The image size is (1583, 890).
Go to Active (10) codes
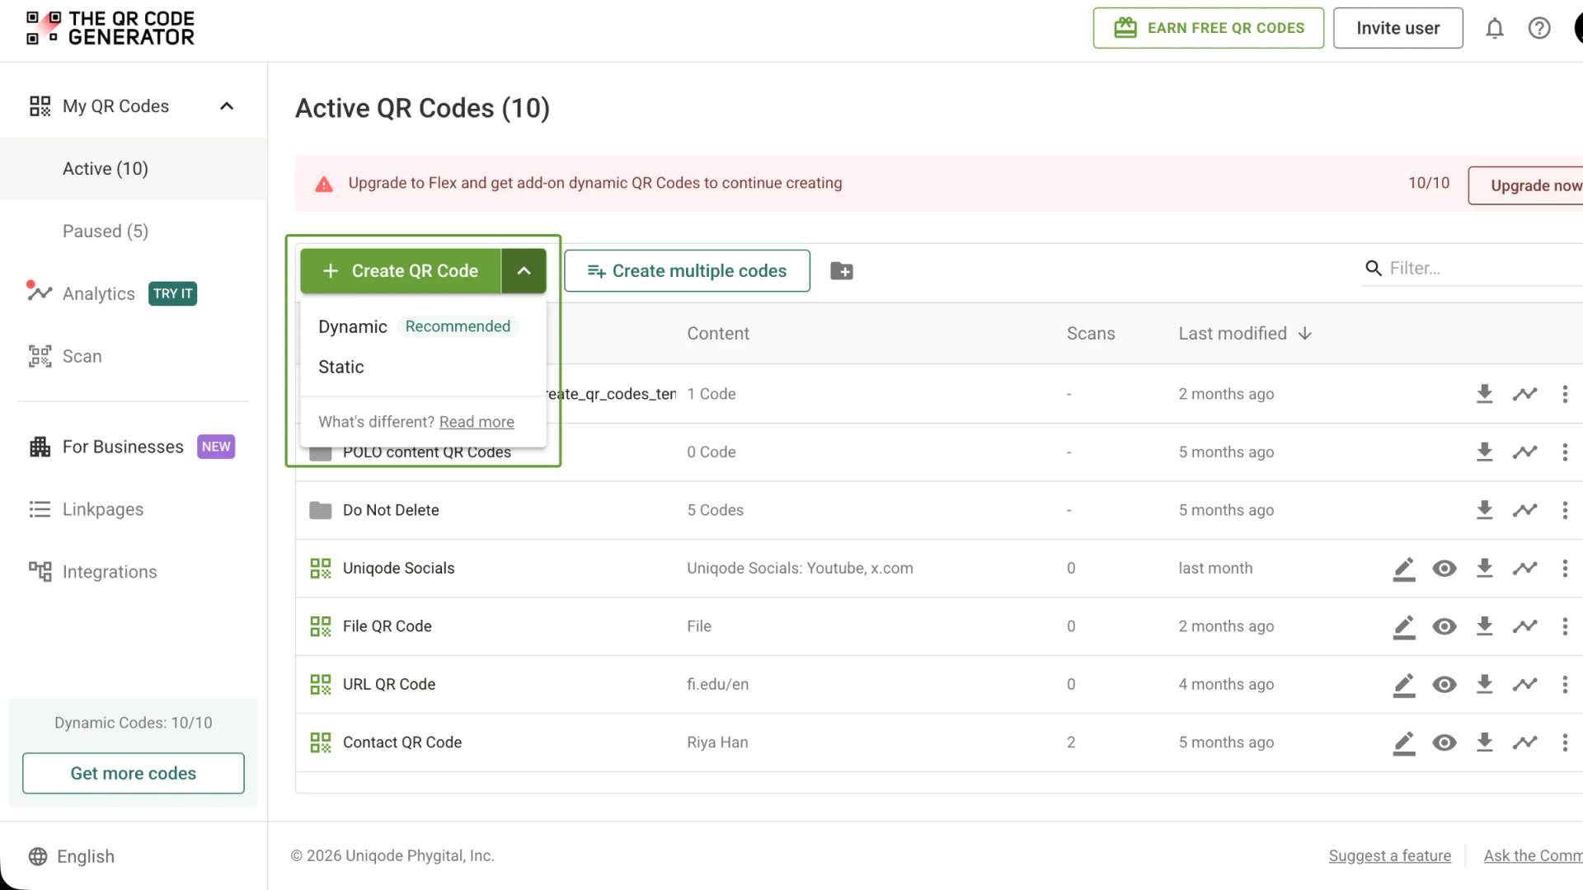pyautogui.click(x=134, y=169)
